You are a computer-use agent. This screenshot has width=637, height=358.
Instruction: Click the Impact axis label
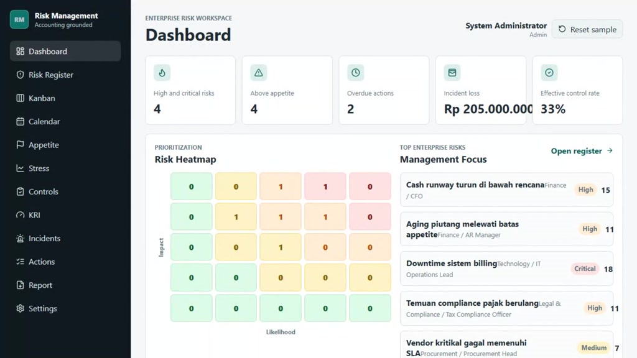click(x=161, y=247)
